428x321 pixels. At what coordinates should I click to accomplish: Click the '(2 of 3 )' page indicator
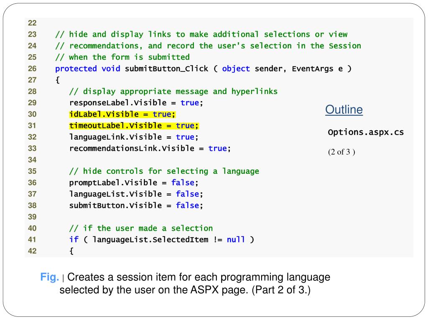click(x=341, y=152)
